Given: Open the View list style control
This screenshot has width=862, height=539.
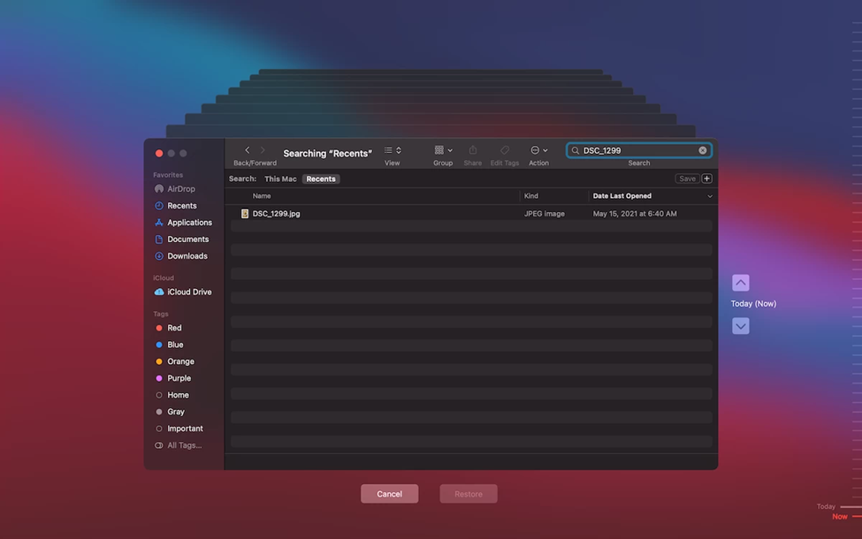Looking at the screenshot, I should [x=393, y=150].
